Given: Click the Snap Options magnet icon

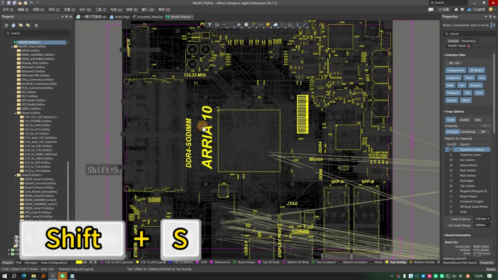Looking at the screenshot, I should pyautogui.click(x=217, y=24).
